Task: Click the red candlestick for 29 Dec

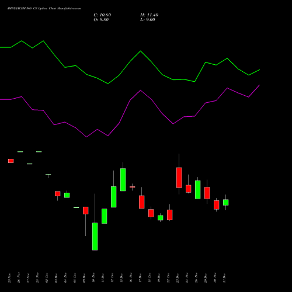Action: (207, 193)
